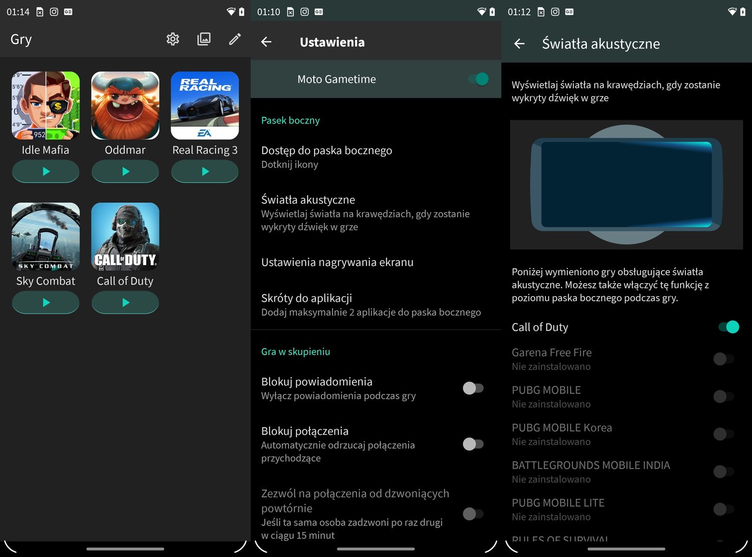Tap the Real Racing 3 game name

(x=205, y=150)
